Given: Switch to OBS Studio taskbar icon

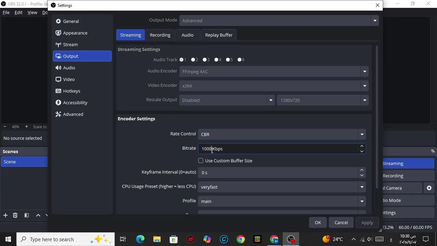Looking at the screenshot, I should (x=291, y=239).
